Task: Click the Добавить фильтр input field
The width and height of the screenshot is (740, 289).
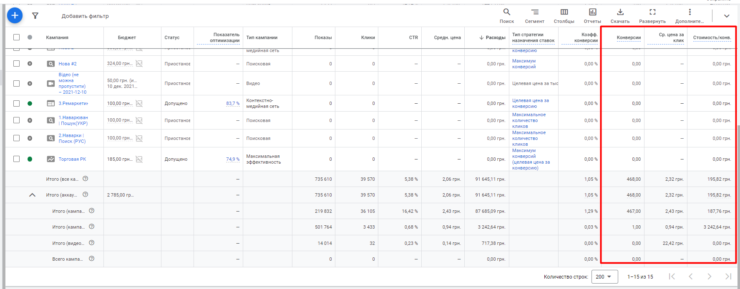Action: click(x=85, y=16)
